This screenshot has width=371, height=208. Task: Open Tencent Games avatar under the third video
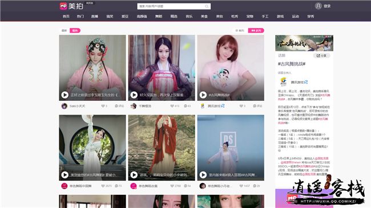pos(203,106)
